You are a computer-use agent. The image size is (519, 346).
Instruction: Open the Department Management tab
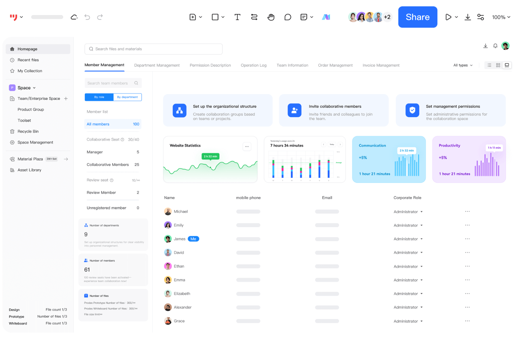click(x=157, y=65)
